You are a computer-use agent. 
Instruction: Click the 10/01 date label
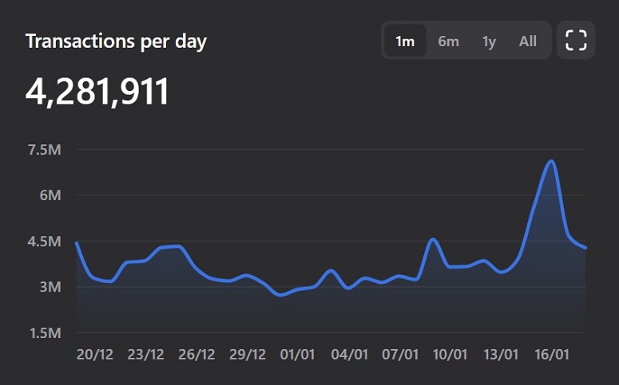450,355
